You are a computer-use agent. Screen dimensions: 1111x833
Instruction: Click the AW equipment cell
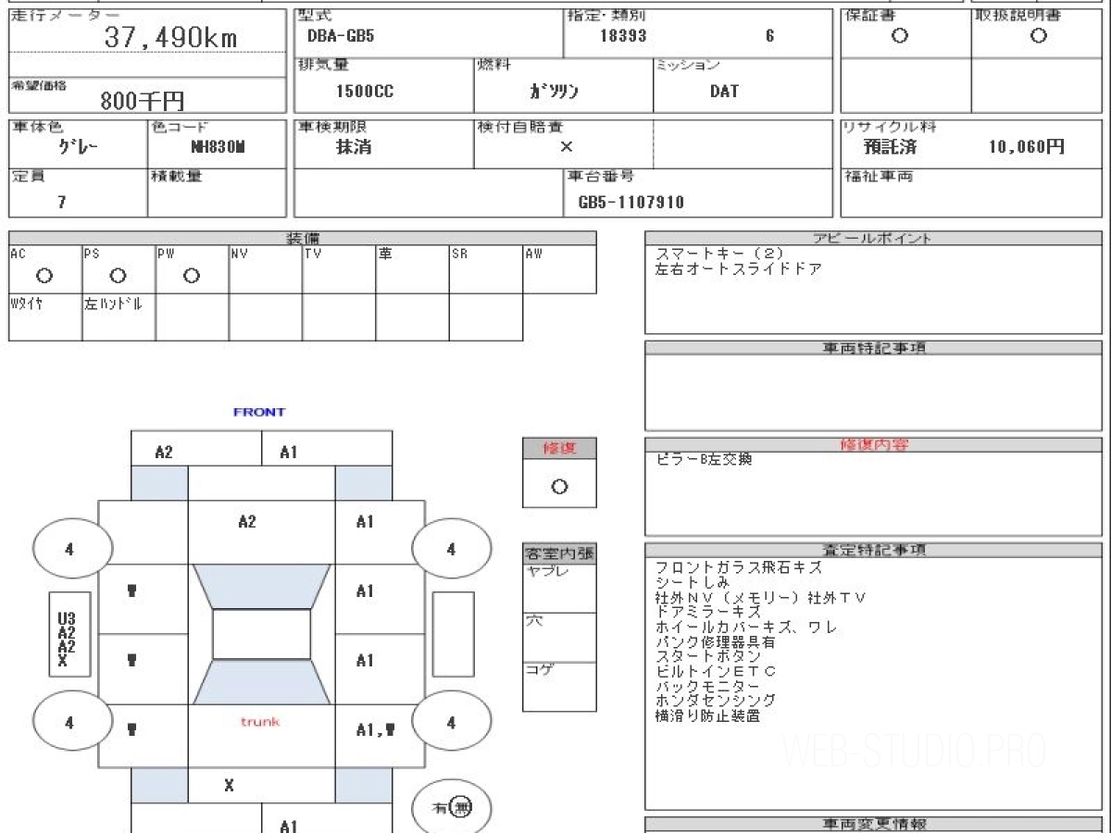click(559, 269)
